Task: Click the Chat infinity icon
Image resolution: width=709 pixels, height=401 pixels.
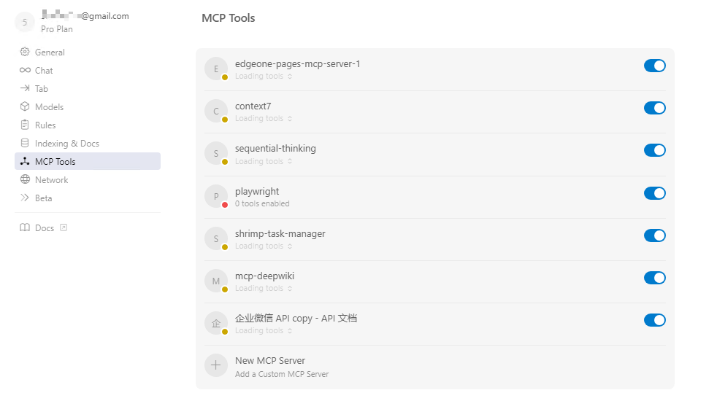Action: point(25,71)
